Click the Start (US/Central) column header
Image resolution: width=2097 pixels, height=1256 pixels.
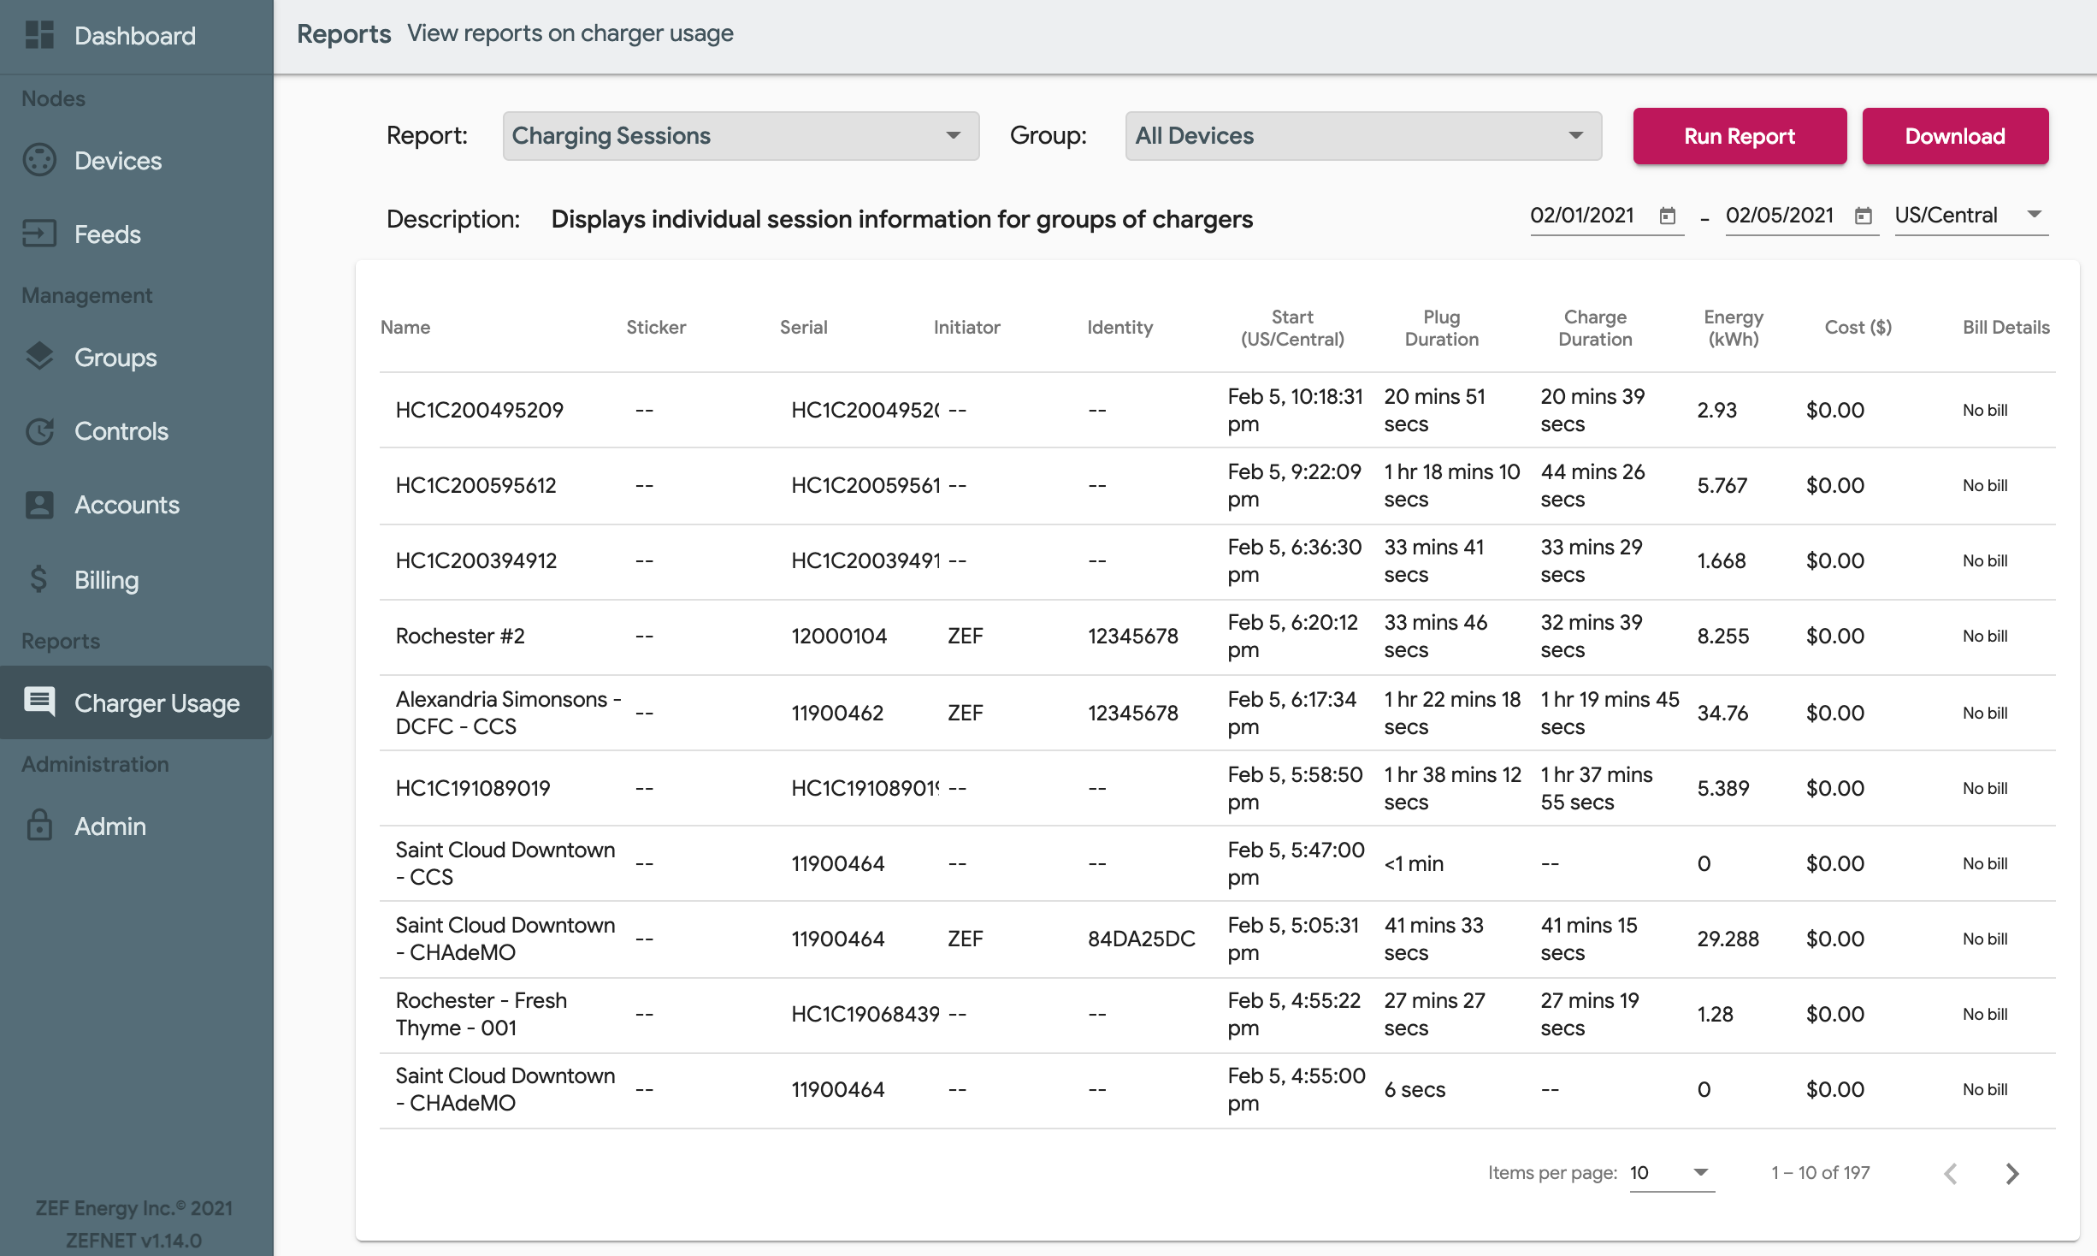click(x=1292, y=328)
